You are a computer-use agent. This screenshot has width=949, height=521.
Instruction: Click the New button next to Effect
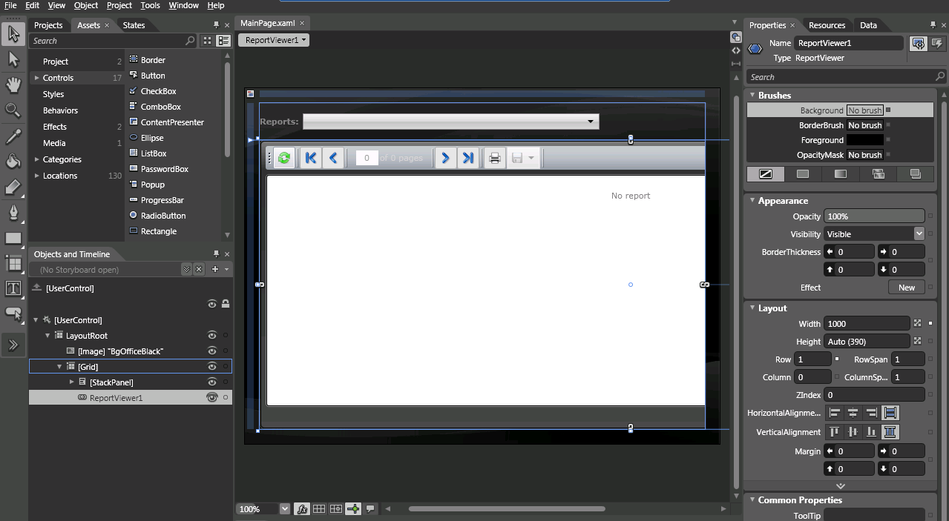[906, 287]
